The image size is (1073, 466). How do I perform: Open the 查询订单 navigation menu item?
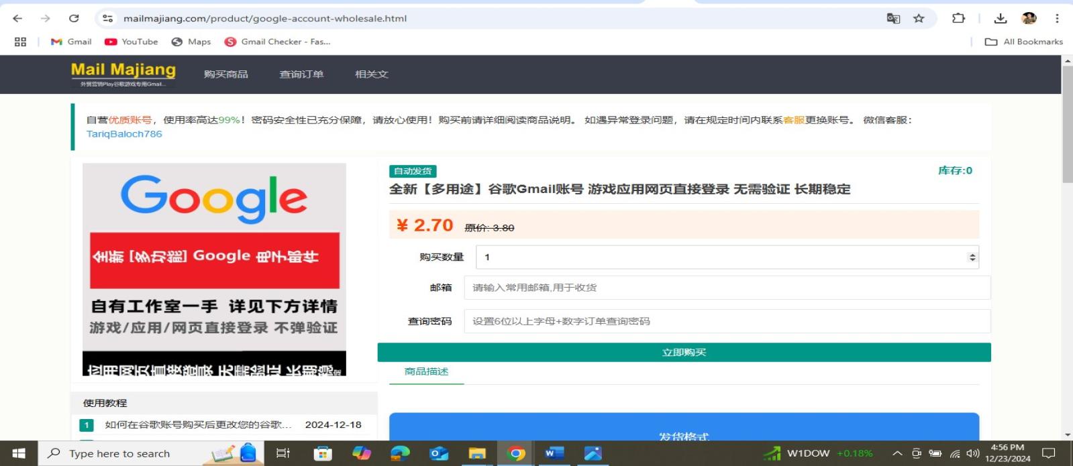coord(301,74)
